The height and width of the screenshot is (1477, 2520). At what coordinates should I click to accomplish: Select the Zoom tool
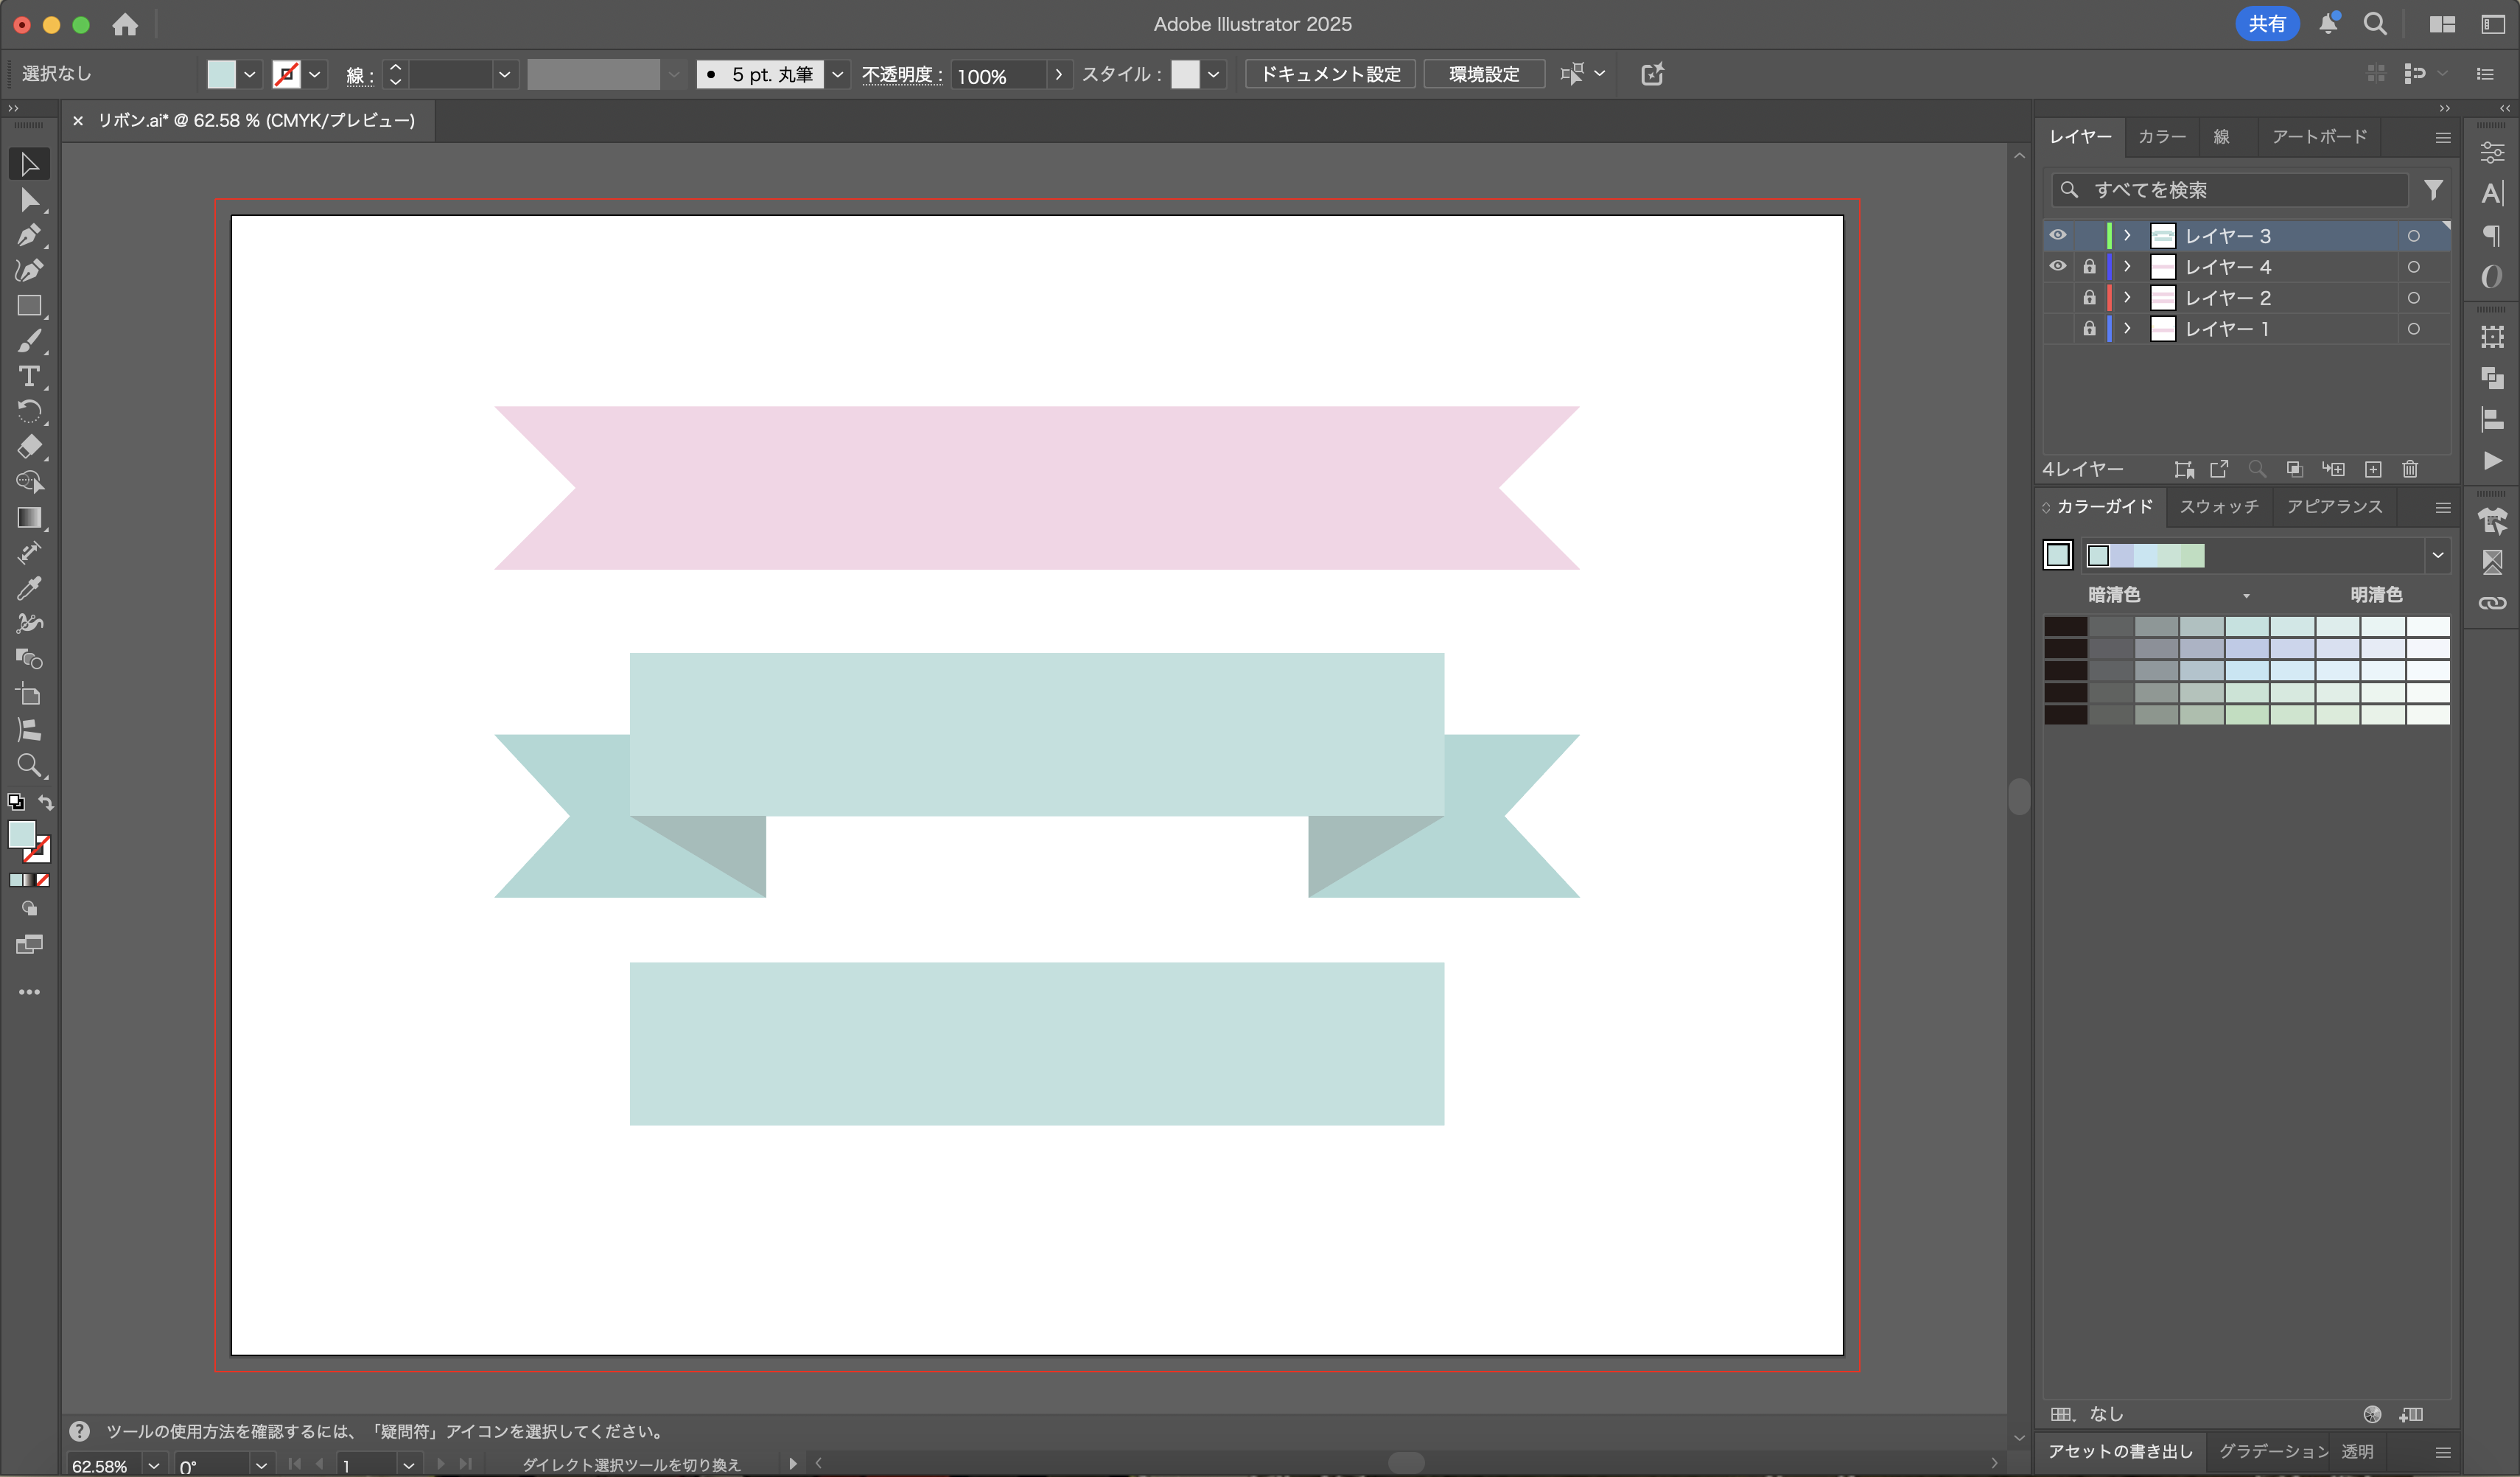tap(28, 766)
